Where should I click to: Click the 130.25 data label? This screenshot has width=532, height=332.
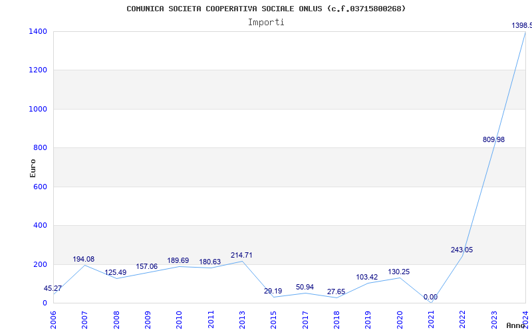(398, 272)
